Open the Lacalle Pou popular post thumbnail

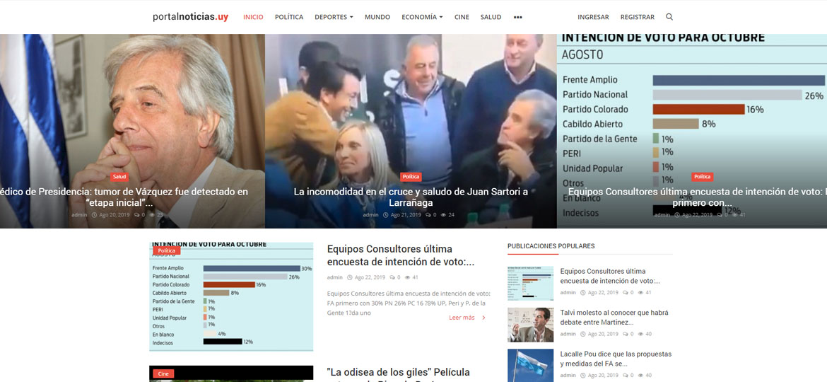pyautogui.click(x=530, y=365)
